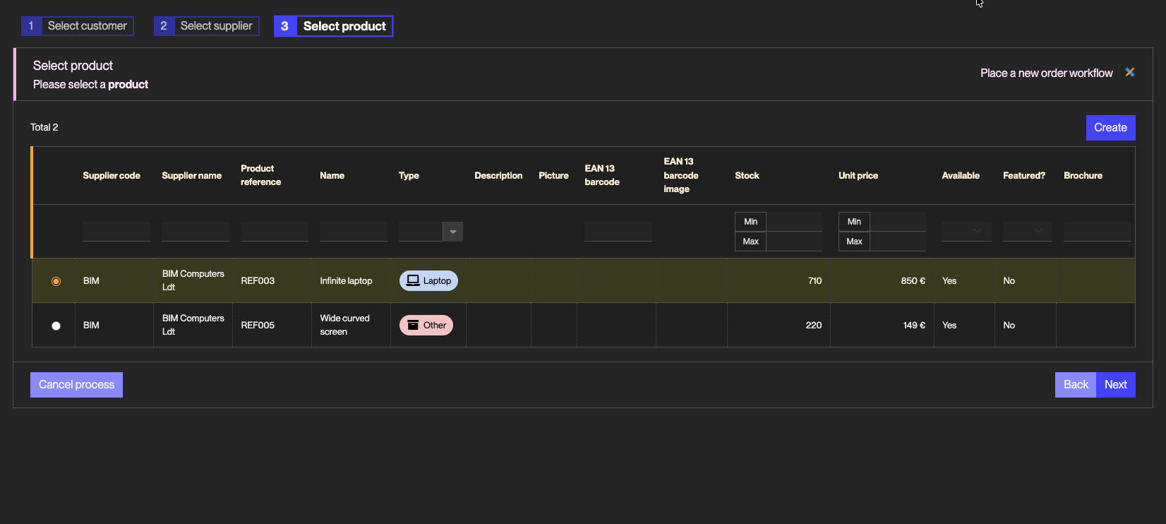Screen dimensions: 1166x524
Task: Sort by the Product reference column header
Action: [261, 175]
